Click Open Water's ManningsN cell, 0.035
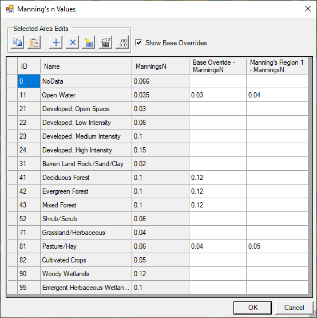 (x=160, y=95)
